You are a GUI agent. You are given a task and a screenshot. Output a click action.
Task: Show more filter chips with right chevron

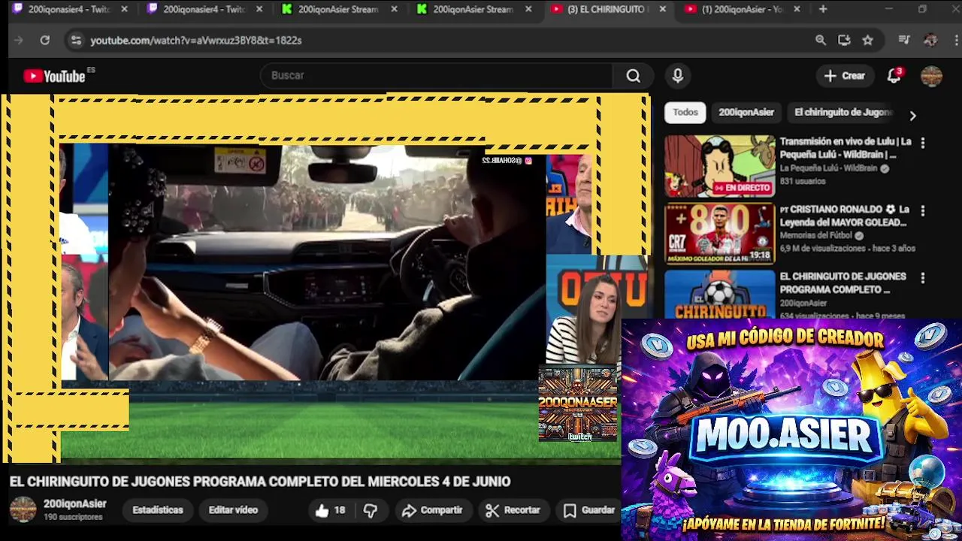[x=912, y=116]
